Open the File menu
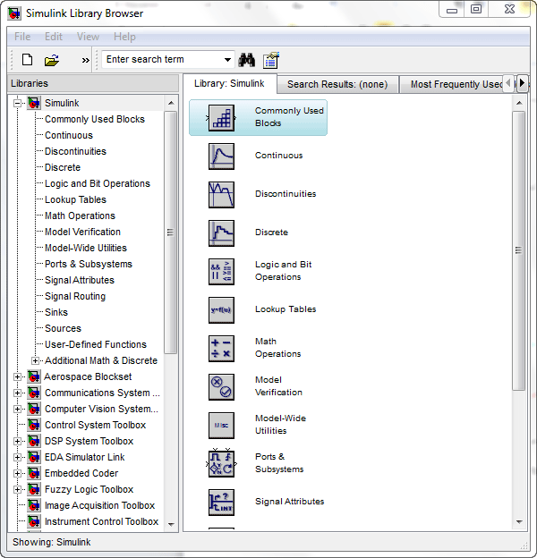Screen dimensions: 537x558 pos(22,37)
